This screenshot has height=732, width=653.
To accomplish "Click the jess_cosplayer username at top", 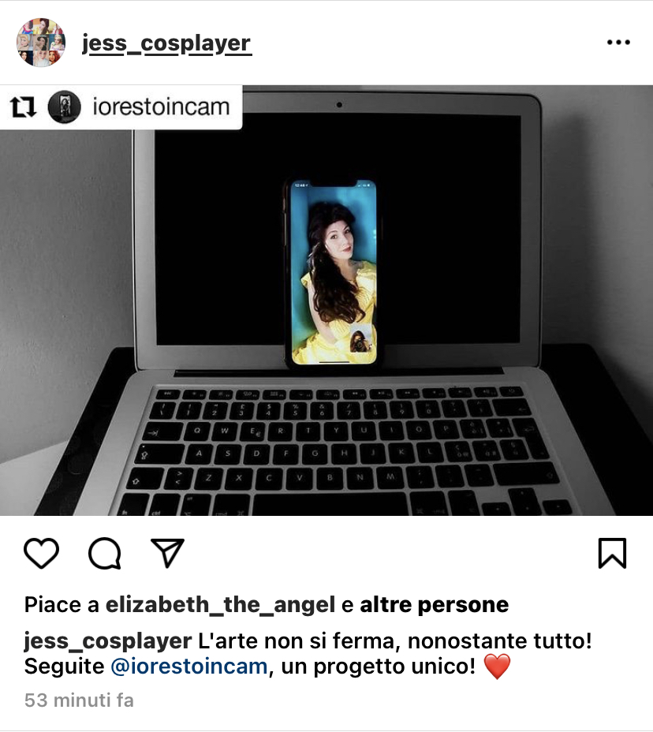I will [166, 44].
